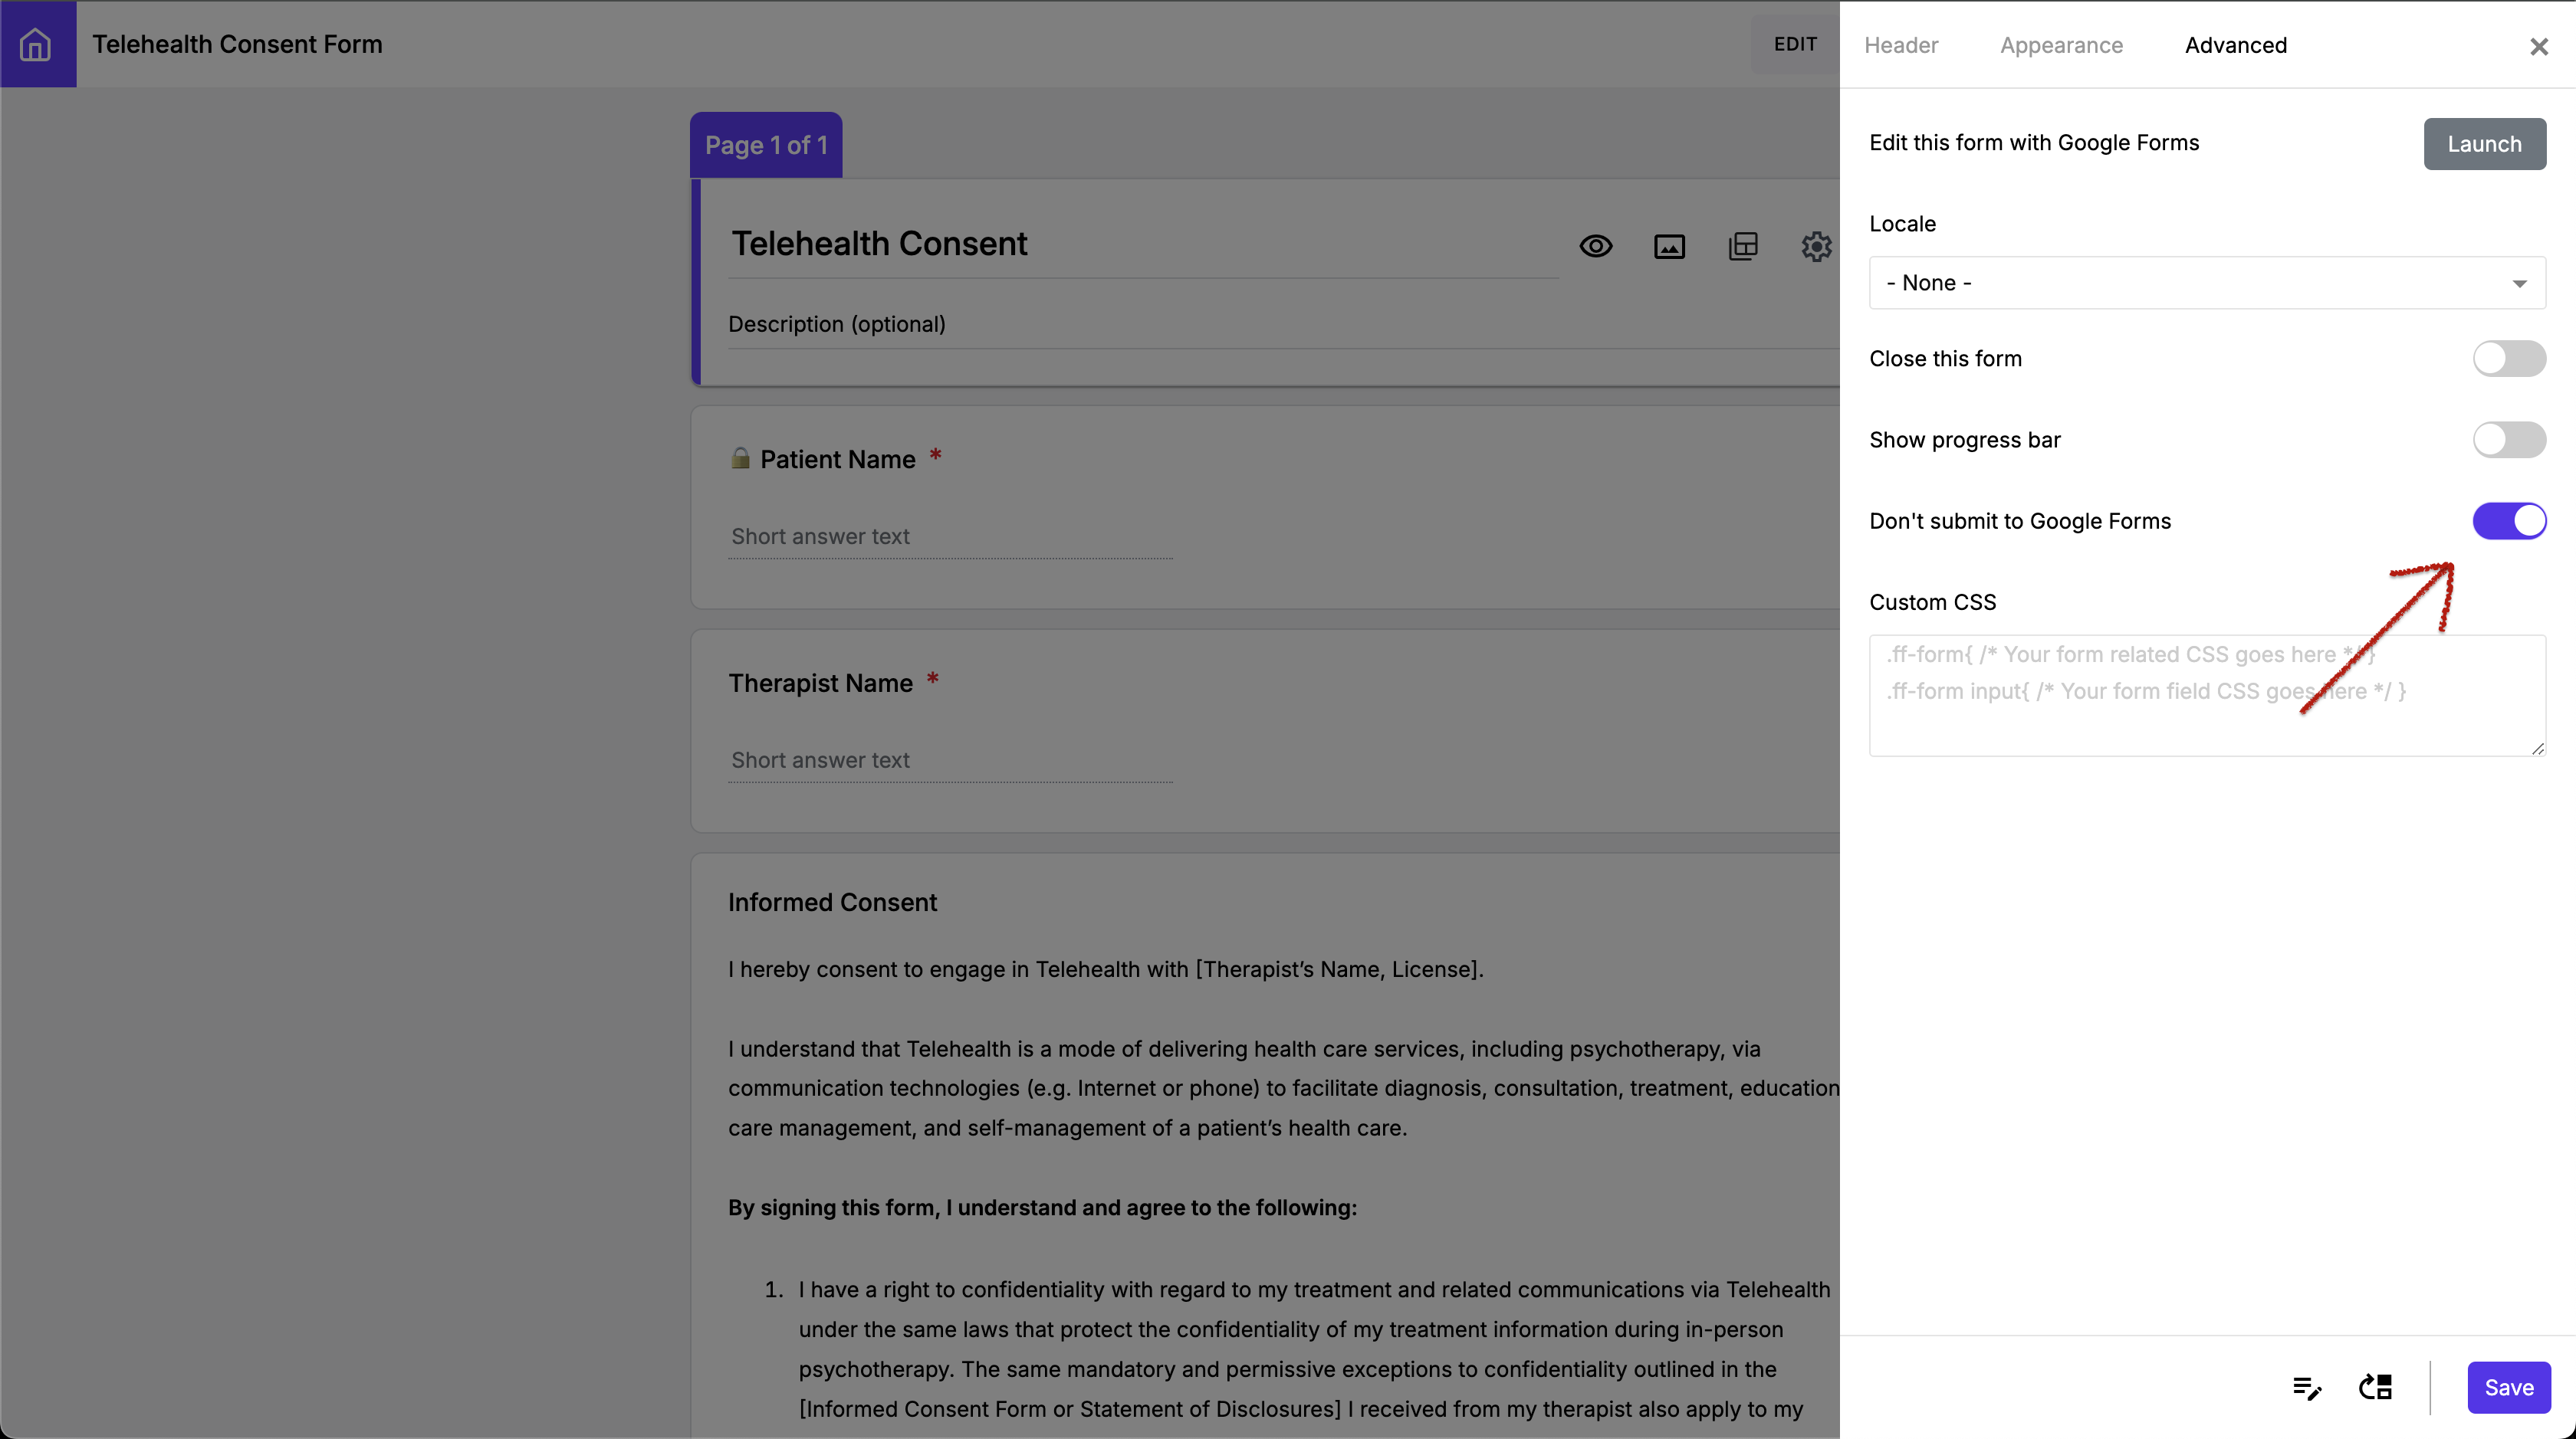
Task: Click the 'By signing this form' bold paragraph
Action: pos(1042,1207)
